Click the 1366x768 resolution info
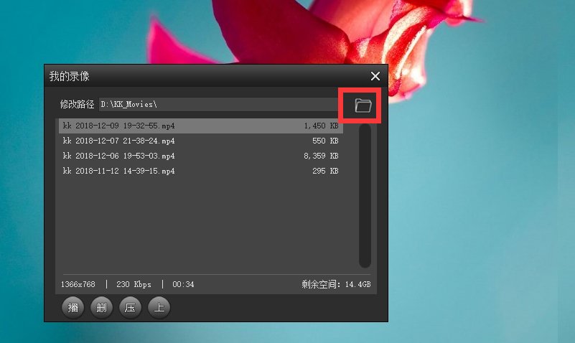Viewport: 575px width, 343px height. [x=79, y=284]
